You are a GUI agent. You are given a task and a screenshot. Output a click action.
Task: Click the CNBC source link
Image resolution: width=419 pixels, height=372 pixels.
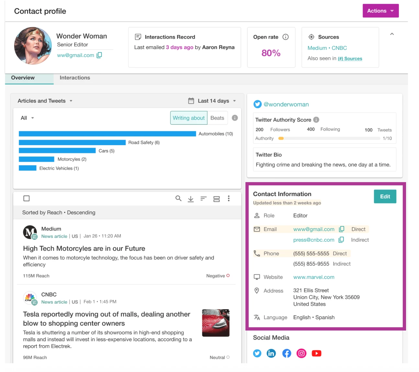tap(339, 48)
